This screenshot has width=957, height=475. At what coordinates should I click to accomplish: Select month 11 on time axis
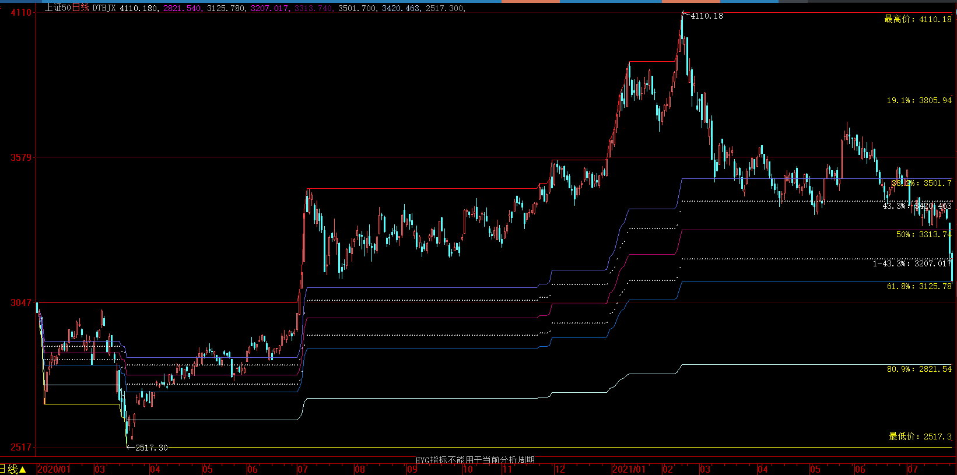coord(507,469)
